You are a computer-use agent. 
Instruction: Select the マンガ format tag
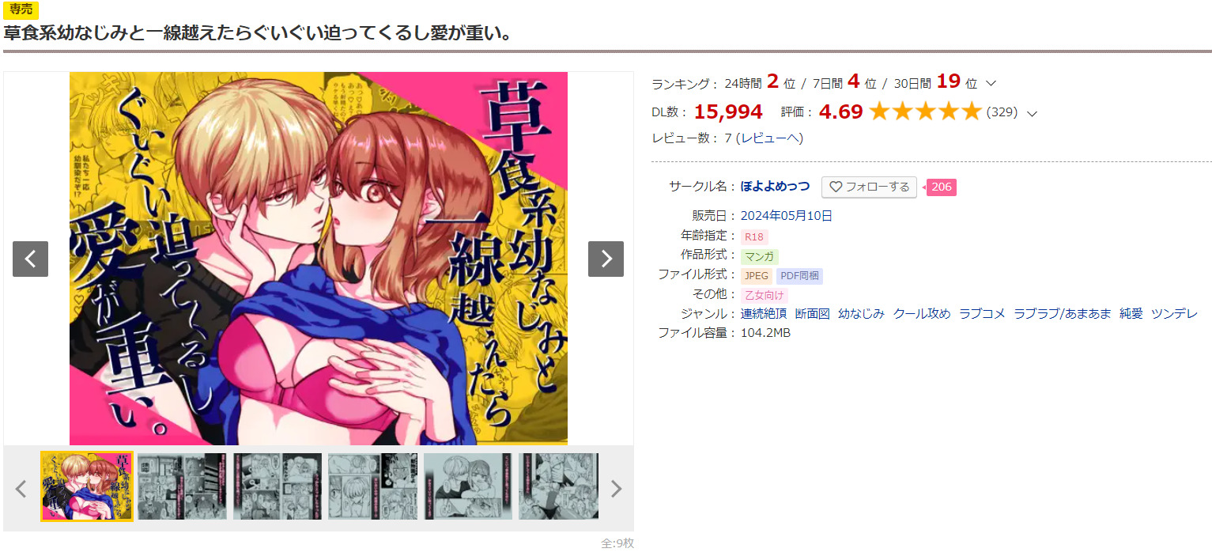tap(760, 256)
